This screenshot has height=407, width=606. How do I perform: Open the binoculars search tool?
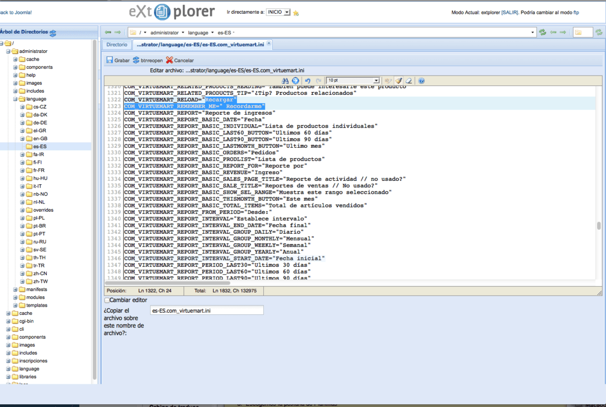click(x=285, y=81)
